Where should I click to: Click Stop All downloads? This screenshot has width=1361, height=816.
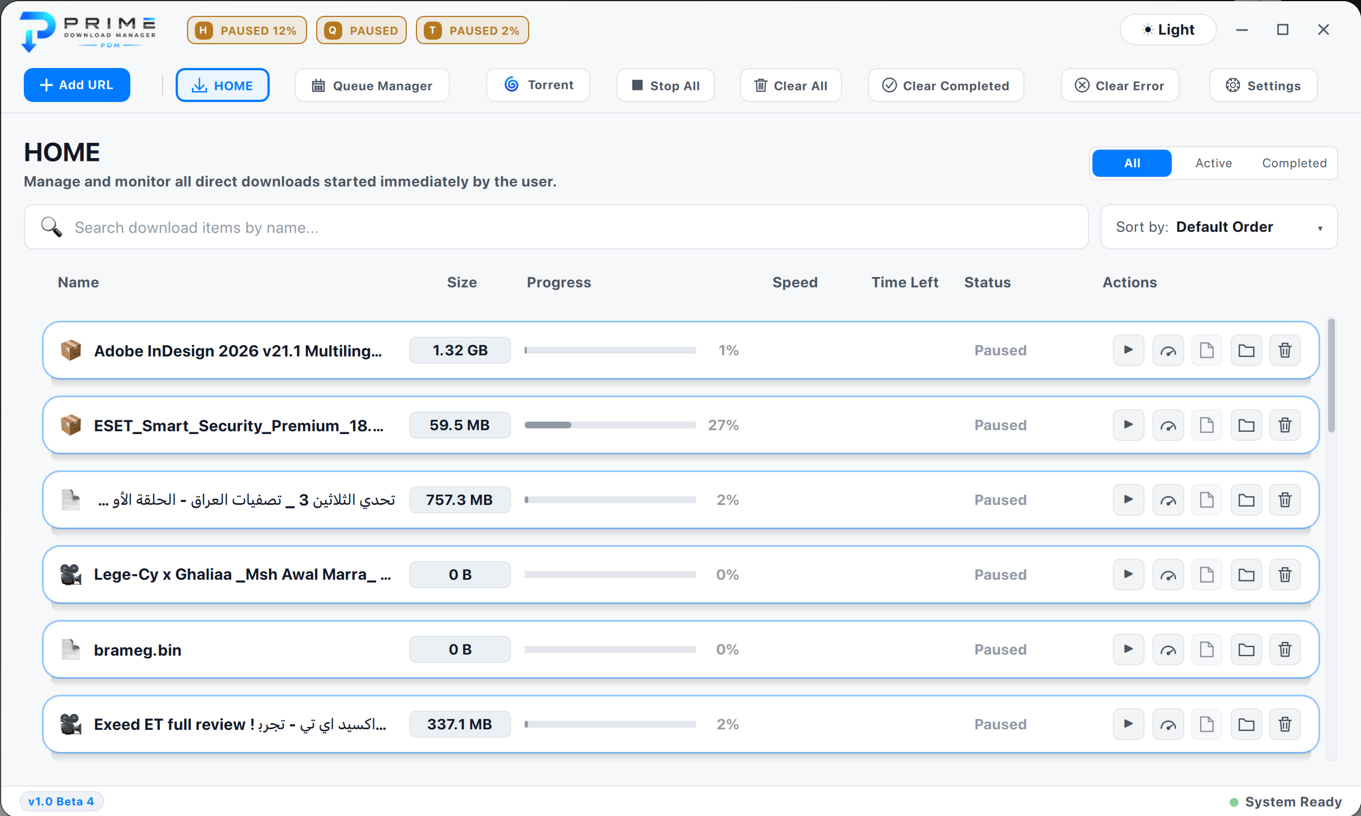point(665,86)
